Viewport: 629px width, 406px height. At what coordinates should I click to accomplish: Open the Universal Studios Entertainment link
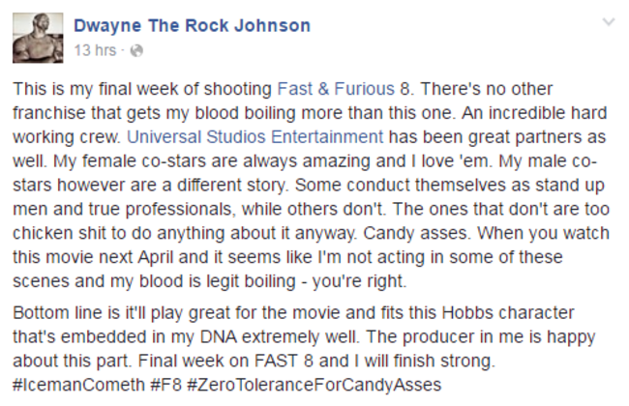click(255, 136)
